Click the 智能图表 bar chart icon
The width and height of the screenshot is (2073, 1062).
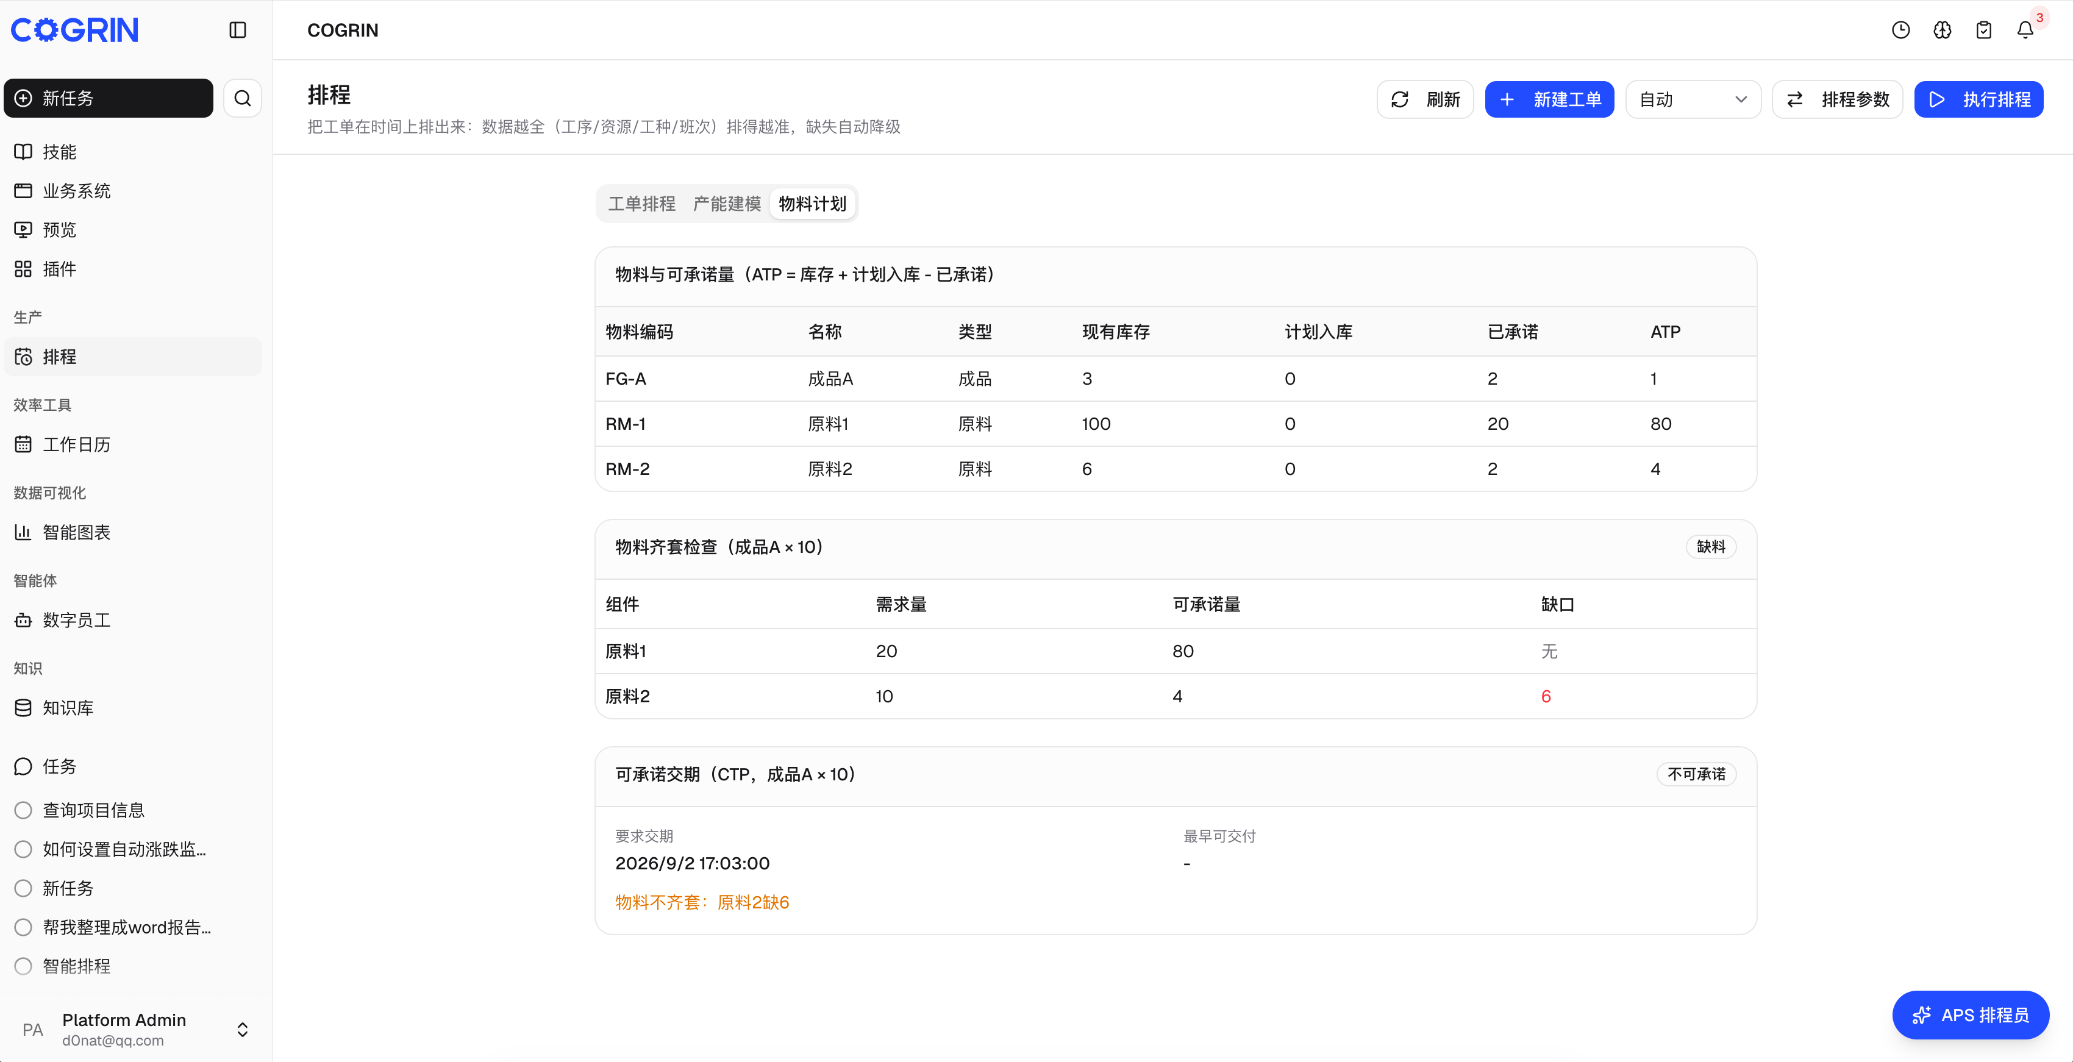pos(23,532)
